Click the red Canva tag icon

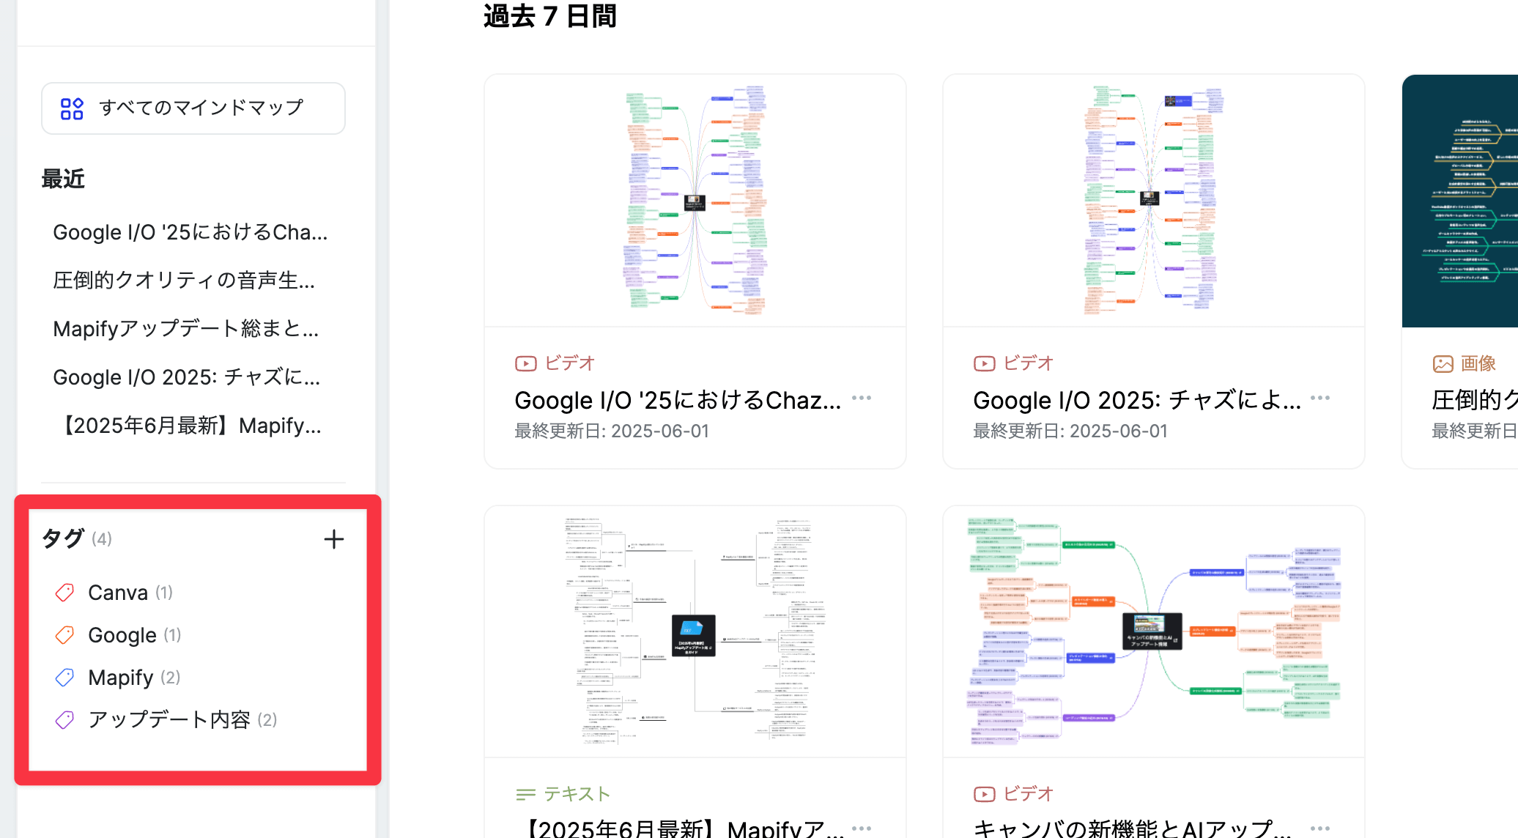point(64,593)
